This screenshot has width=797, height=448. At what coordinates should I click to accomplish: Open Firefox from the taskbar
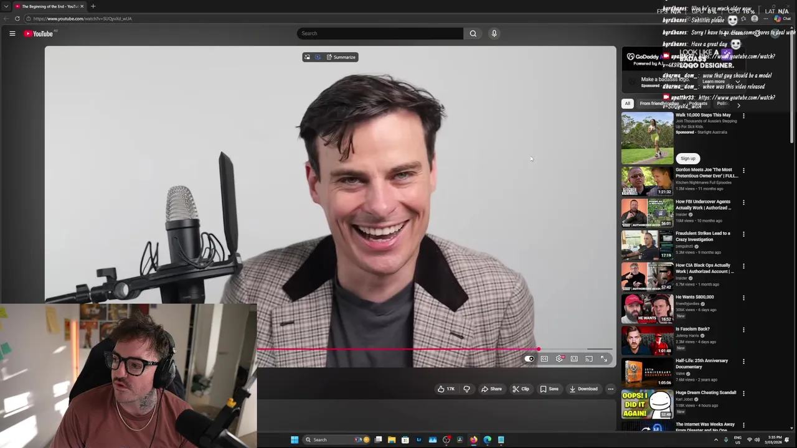(x=474, y=440)
